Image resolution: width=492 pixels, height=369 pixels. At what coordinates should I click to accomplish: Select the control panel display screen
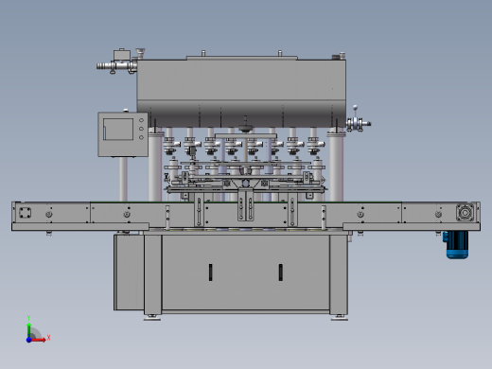pos(118,130)
